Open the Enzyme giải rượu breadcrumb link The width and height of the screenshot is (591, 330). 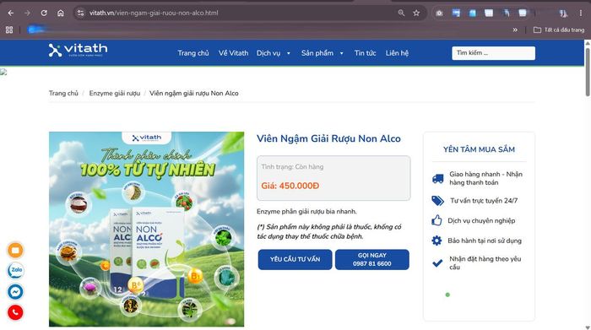tap(115, 93)
